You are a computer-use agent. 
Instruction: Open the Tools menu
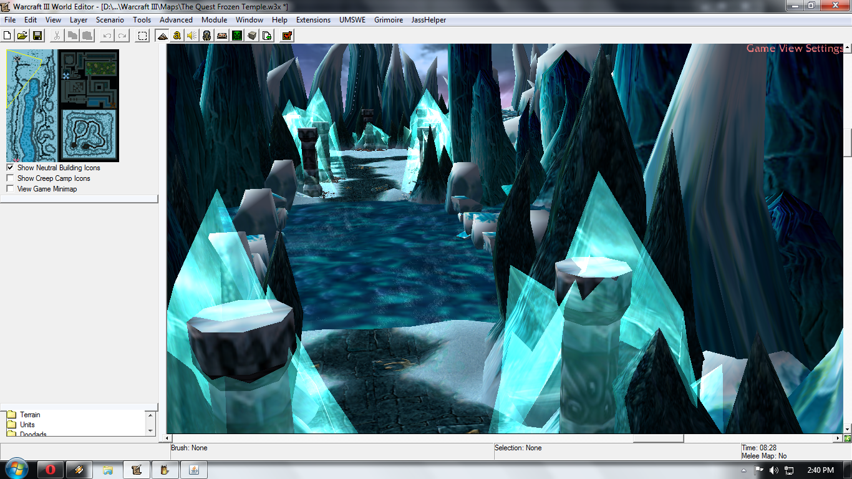tap(142, 20)
